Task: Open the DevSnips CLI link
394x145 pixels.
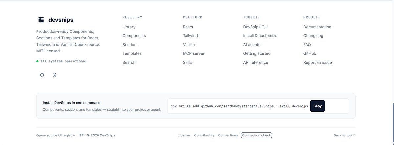Action: (255, 27)
